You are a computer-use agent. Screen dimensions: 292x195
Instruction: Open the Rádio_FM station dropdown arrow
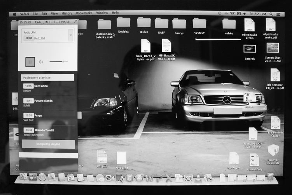71,35
